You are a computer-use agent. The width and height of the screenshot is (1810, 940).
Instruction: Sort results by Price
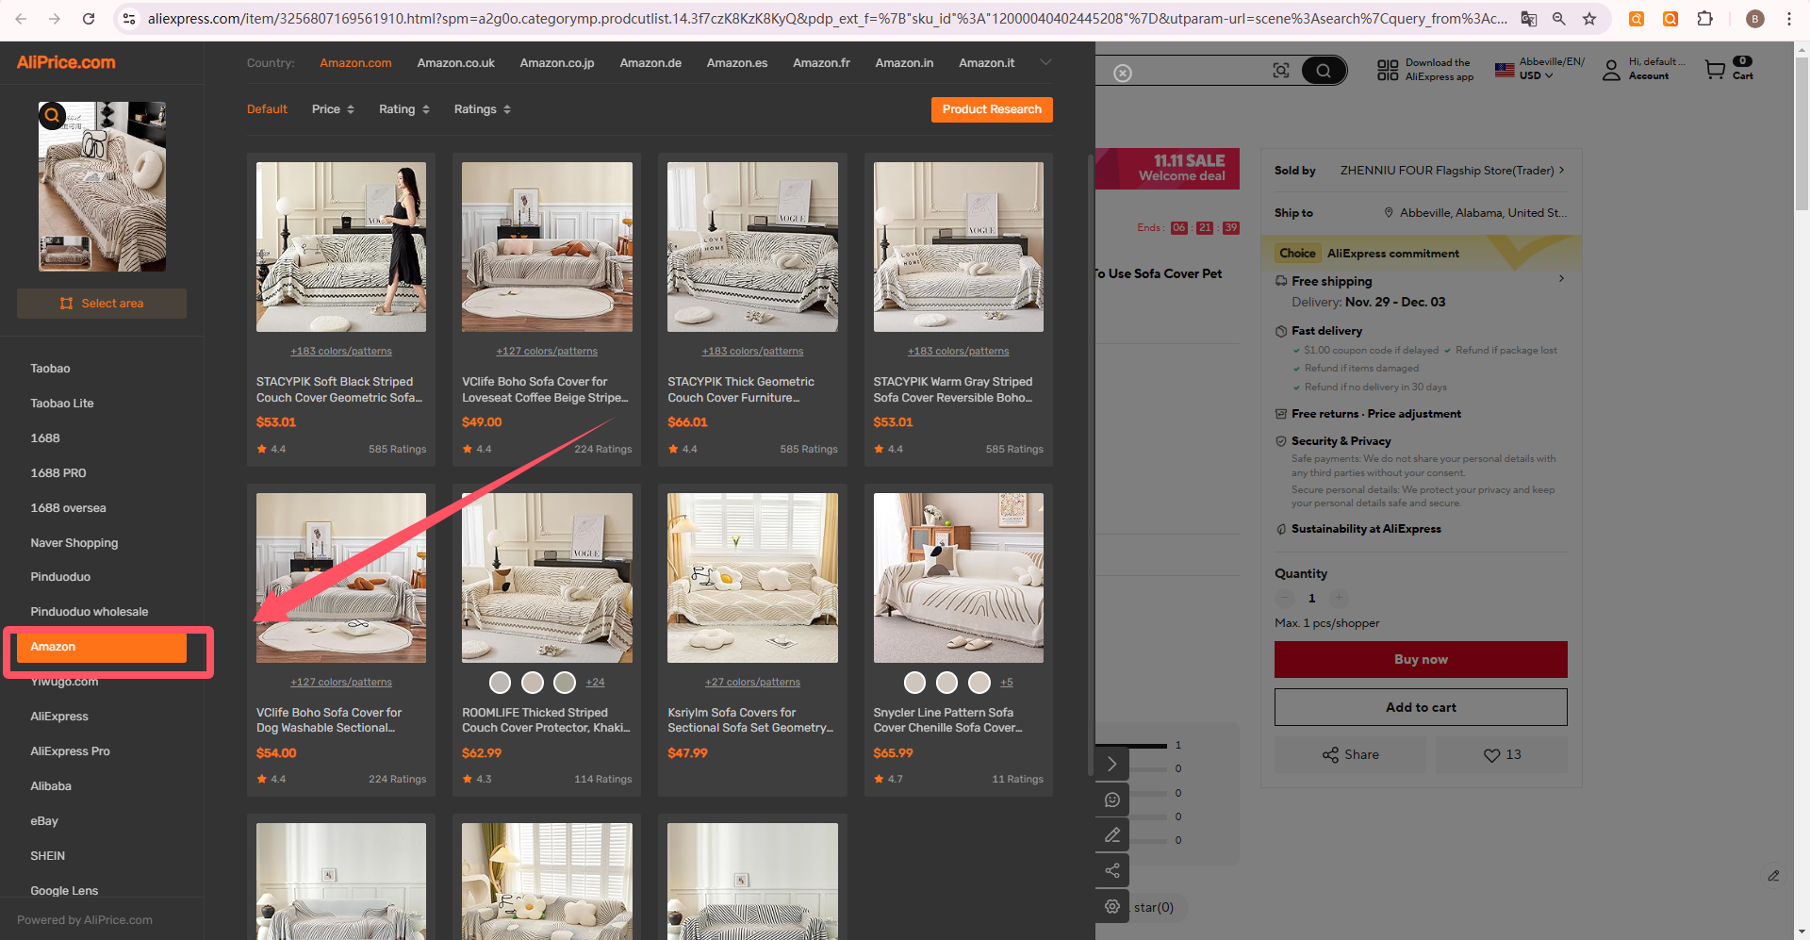coord(333,109)
